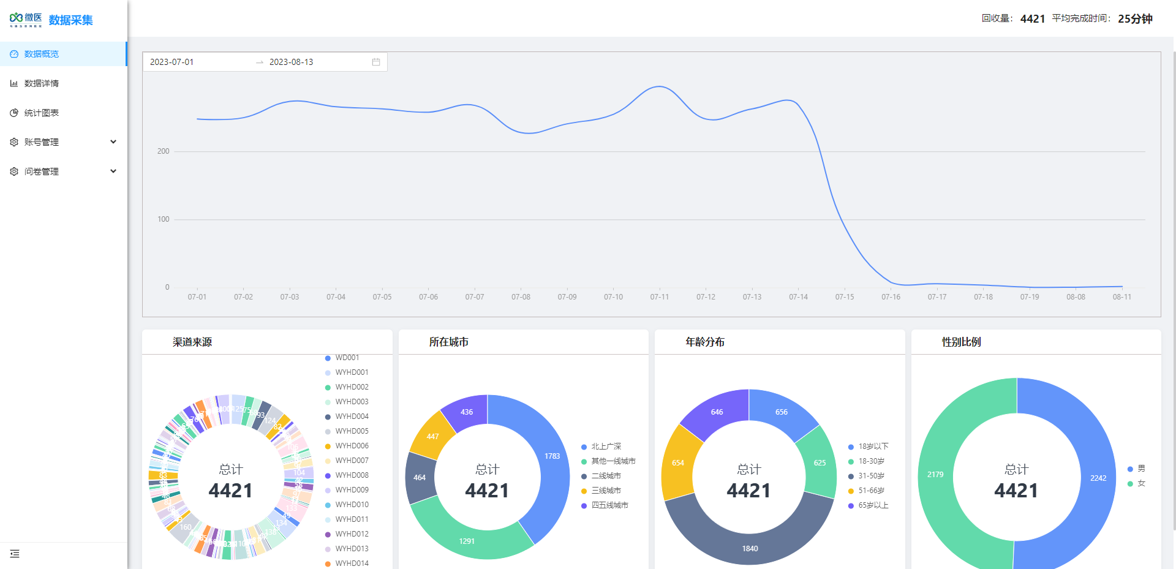Screen dimensions: 1176x569
Task: Click the 1783 北上广深 donut segment
Action: pos(552,456)
